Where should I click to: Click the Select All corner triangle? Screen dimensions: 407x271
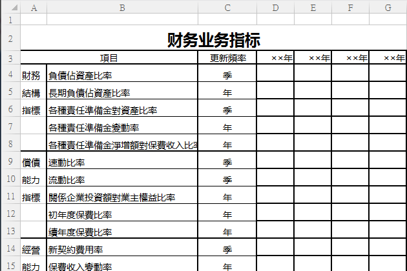point(10,8)
